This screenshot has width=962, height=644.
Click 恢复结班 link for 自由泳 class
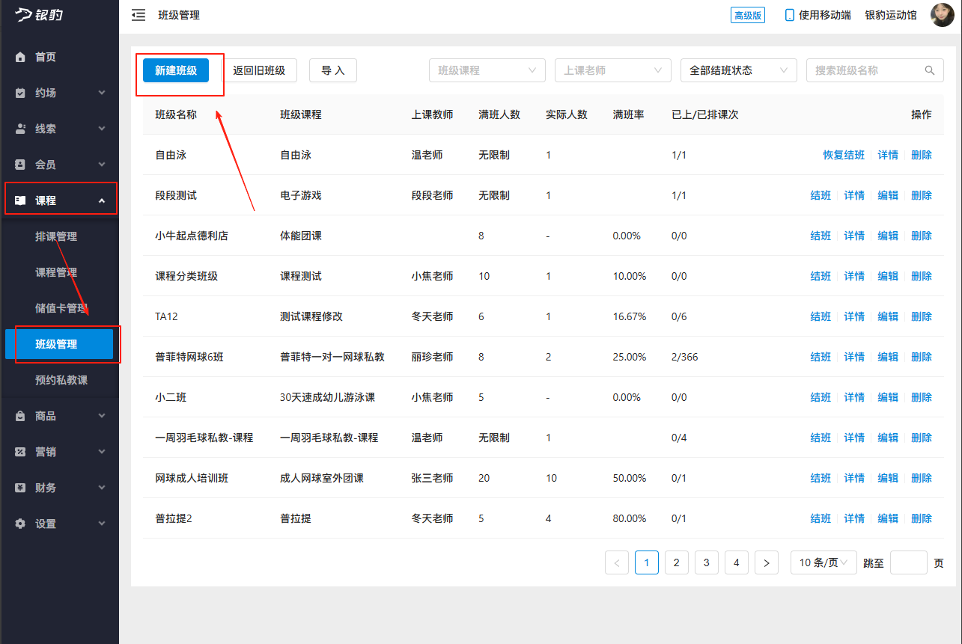coord(843,154)
